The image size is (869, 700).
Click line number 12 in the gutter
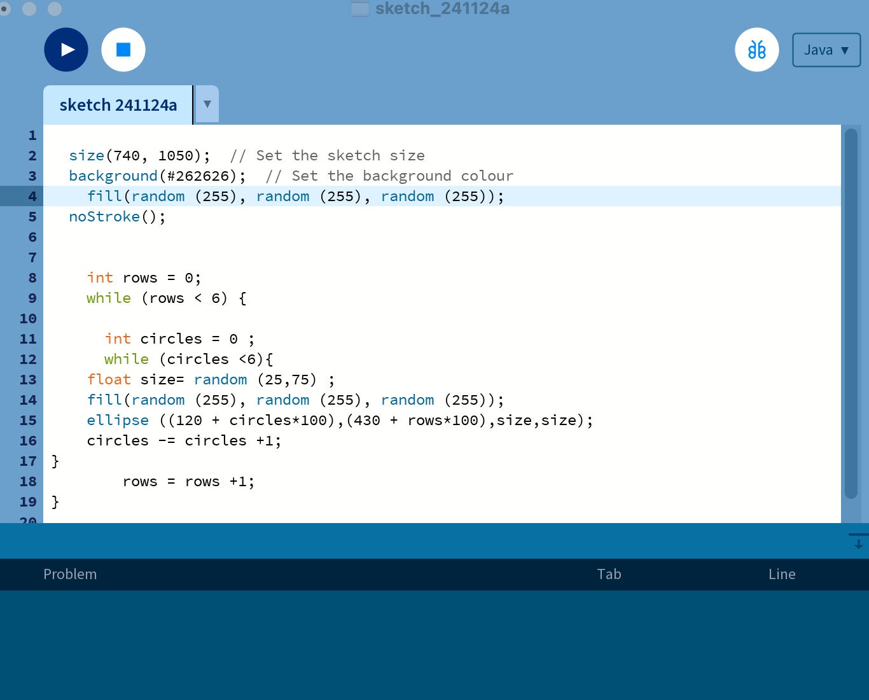[28, 359]
